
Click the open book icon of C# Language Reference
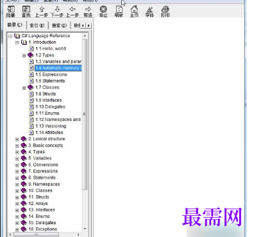(17, 36)
